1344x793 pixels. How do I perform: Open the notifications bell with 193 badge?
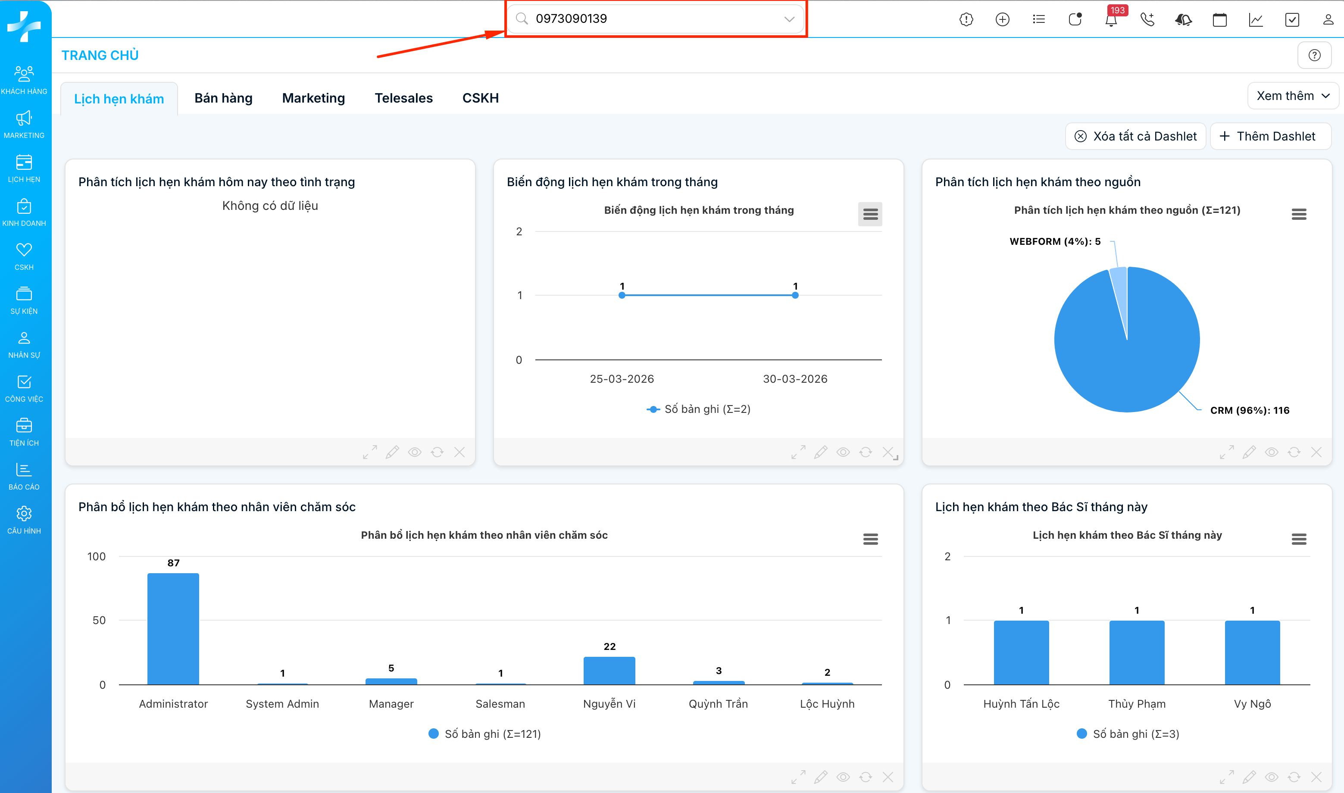[x=1111, y=20]
